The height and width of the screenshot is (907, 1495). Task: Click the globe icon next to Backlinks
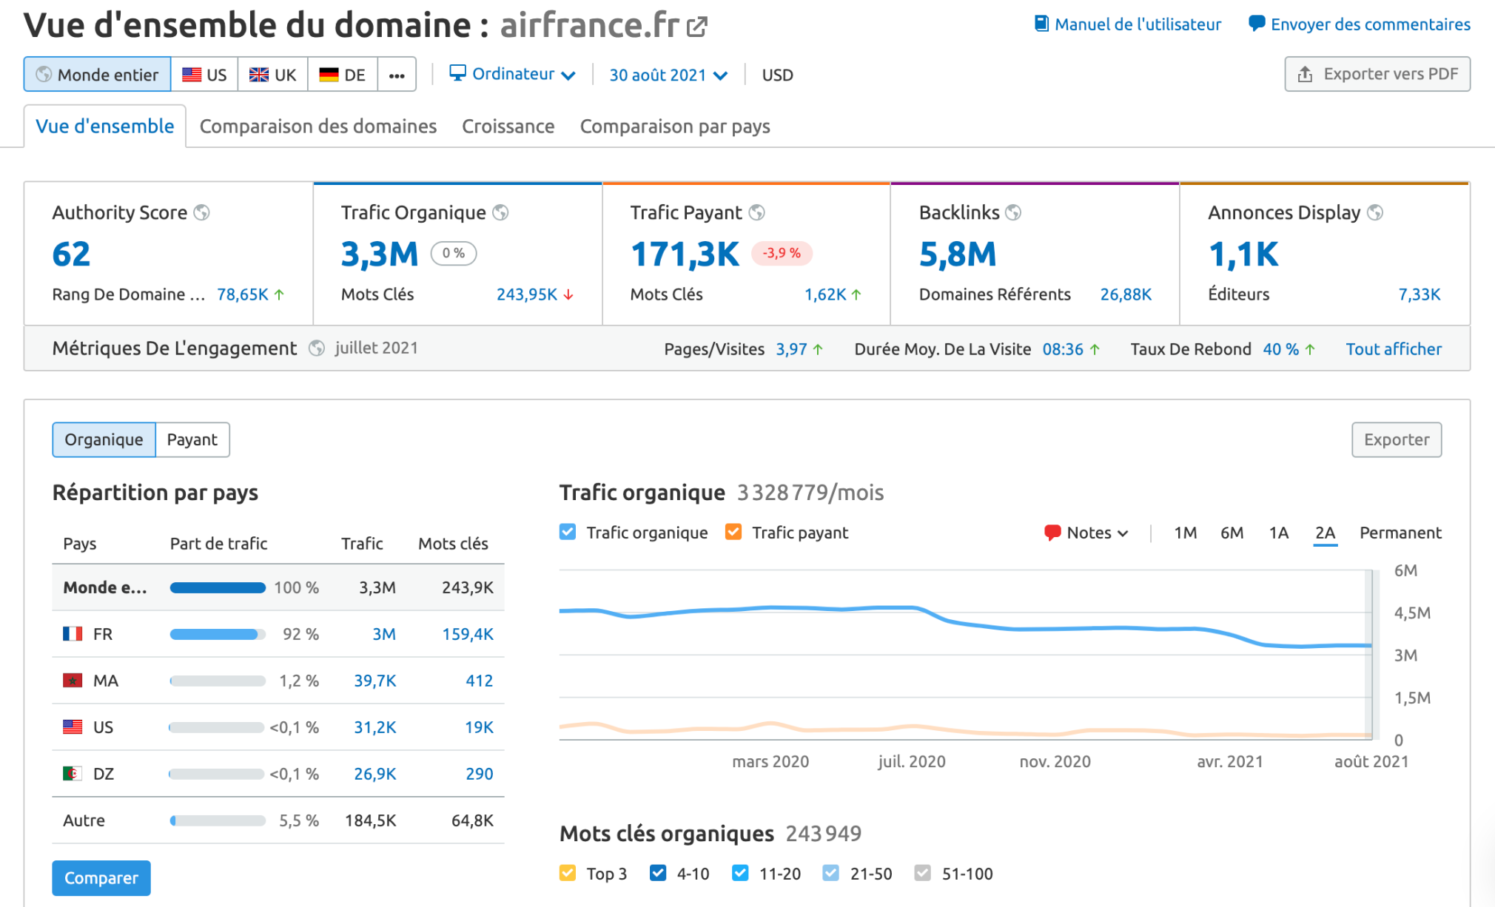point(1015,212)
